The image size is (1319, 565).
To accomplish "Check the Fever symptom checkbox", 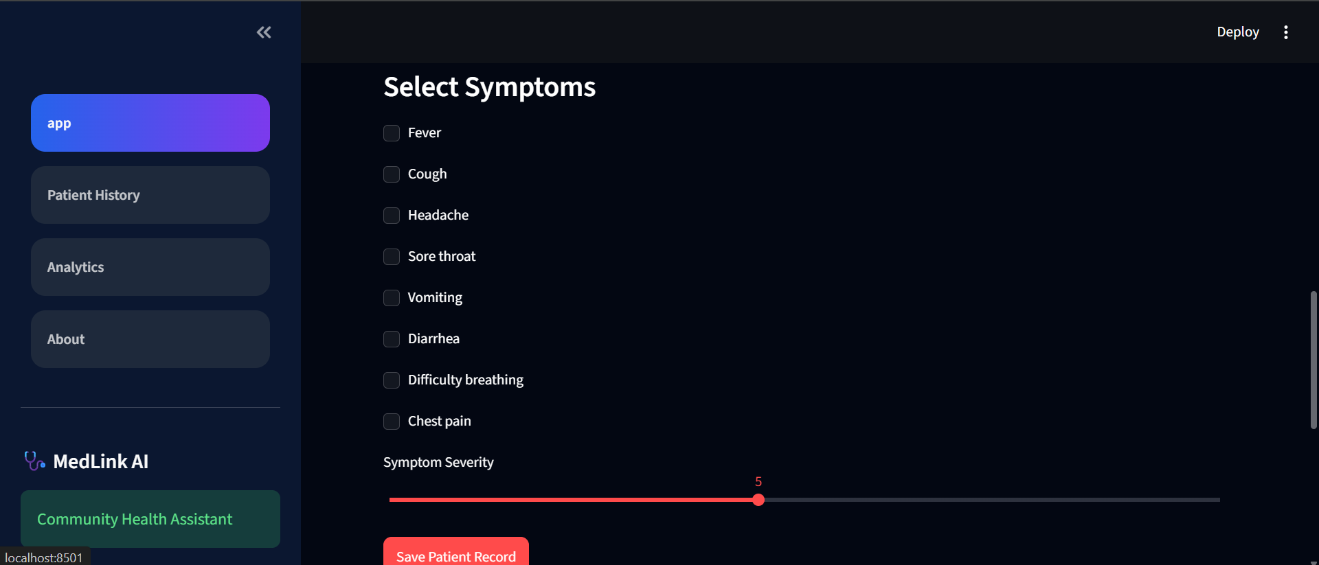I will click(392, 133).
